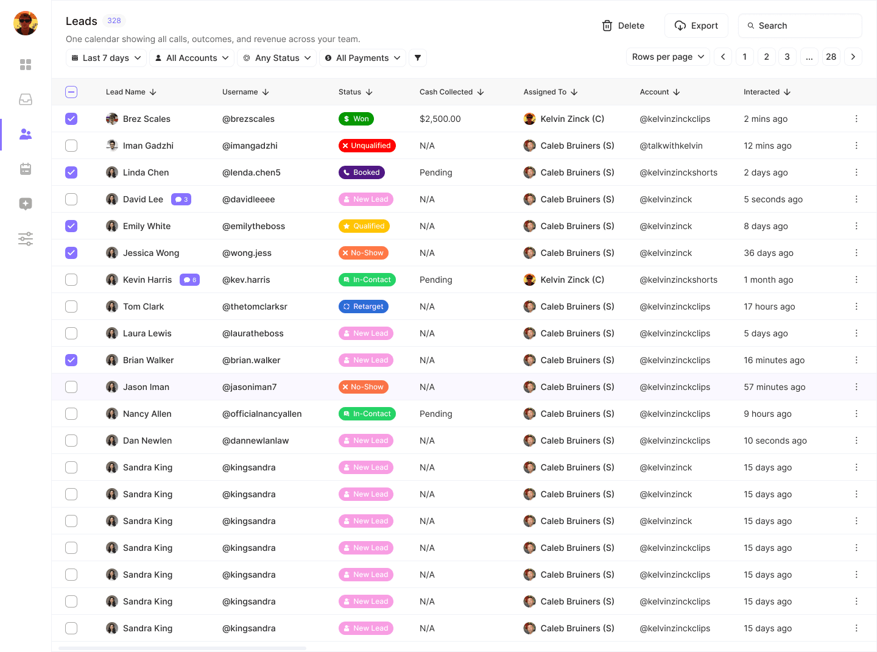Uncheck the Linda Chen row checkbox
Image resolution: width=877 pixels, height=652 pixels.
[71, 172]
